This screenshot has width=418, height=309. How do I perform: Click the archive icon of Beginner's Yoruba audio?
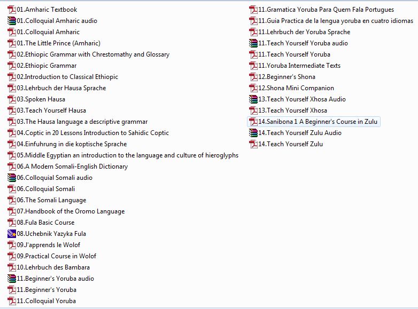tap(12, 279)
